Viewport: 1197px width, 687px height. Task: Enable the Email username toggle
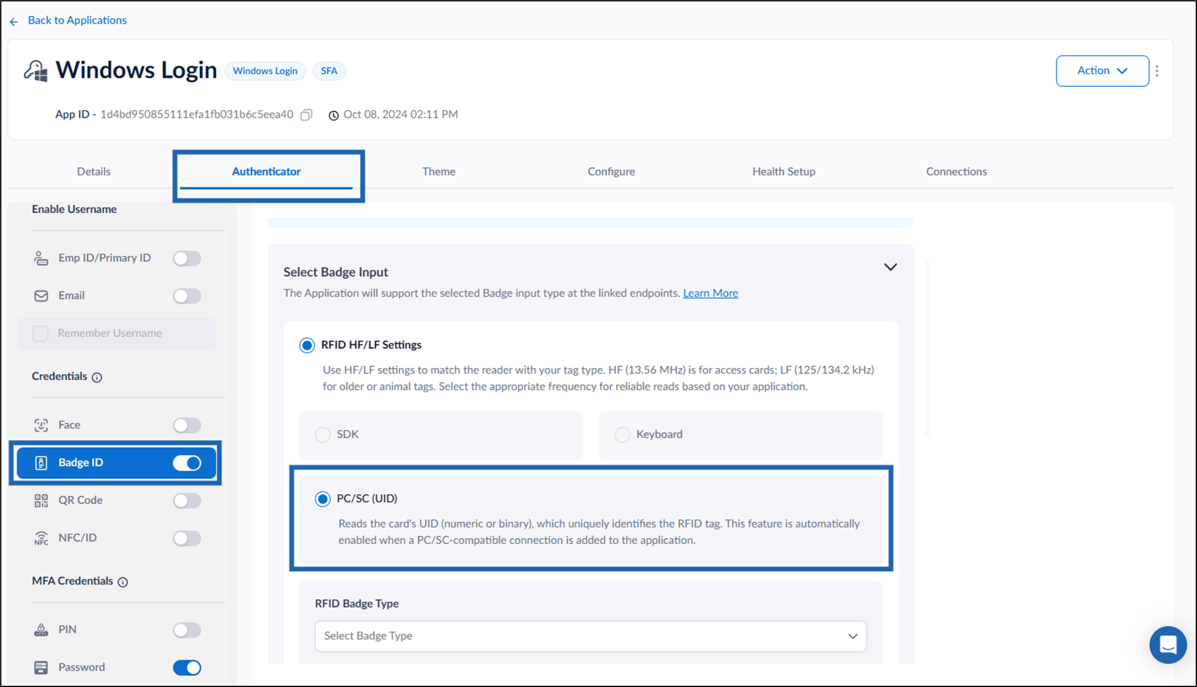click(187, 296)
